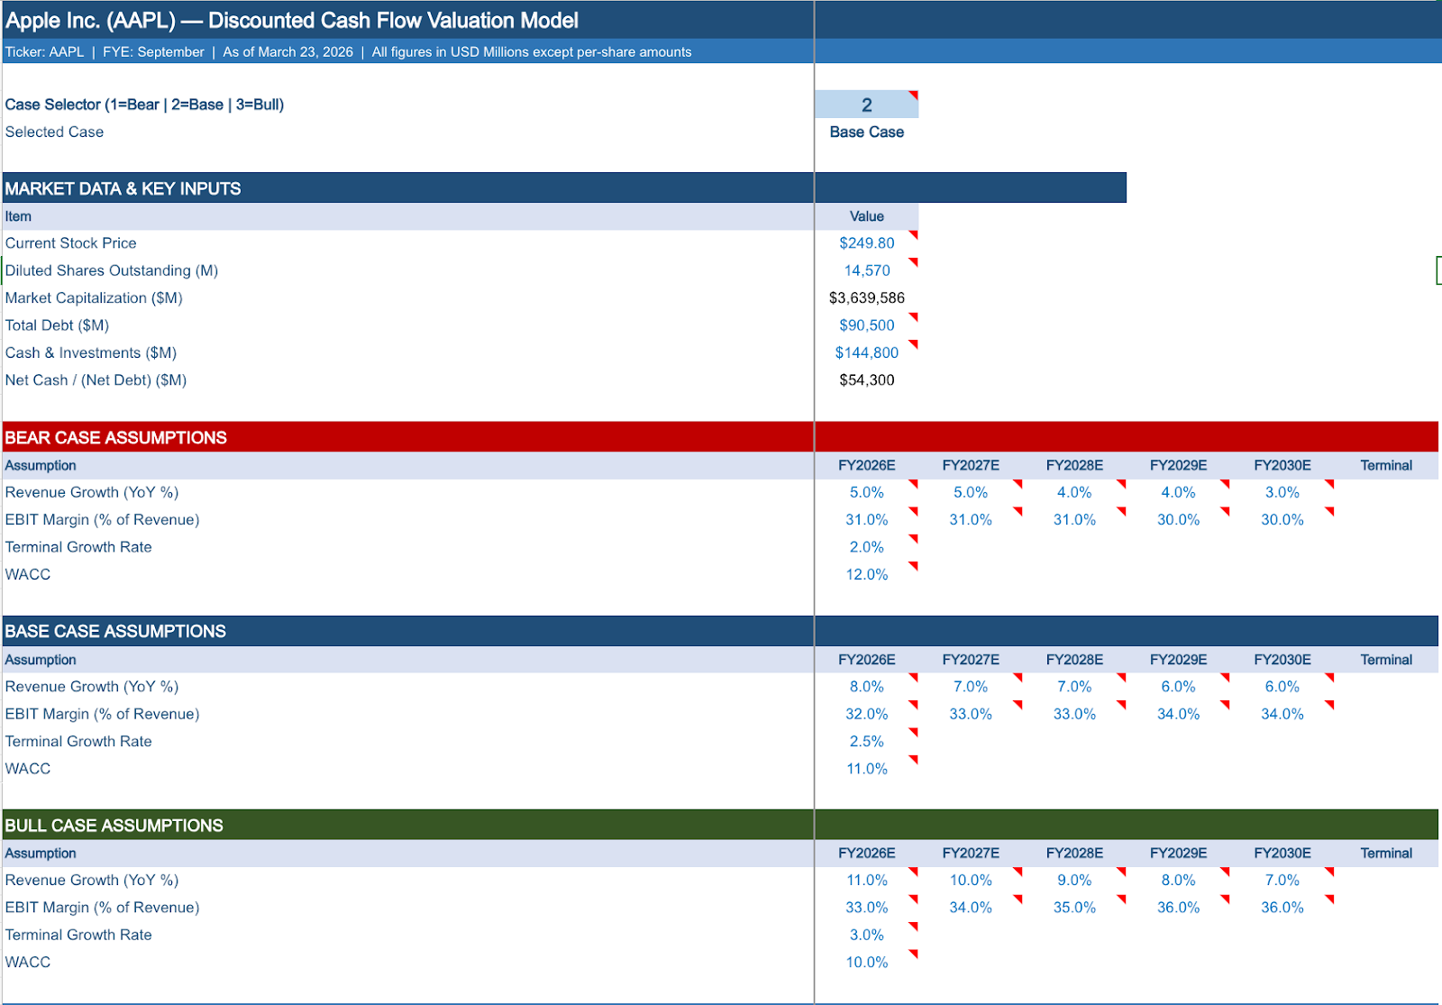Select the 'BEAR CASE ASSUMPTIONS' red header
Viewport: 1442px width, 1005px height.
click(x=115, y=437)
